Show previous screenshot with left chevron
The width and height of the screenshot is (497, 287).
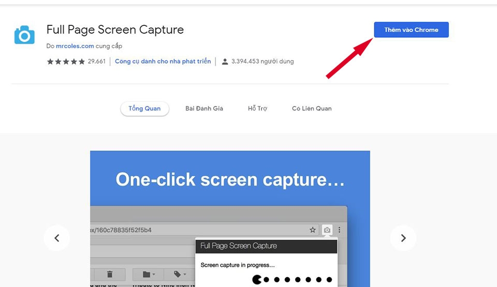(57, 238)
